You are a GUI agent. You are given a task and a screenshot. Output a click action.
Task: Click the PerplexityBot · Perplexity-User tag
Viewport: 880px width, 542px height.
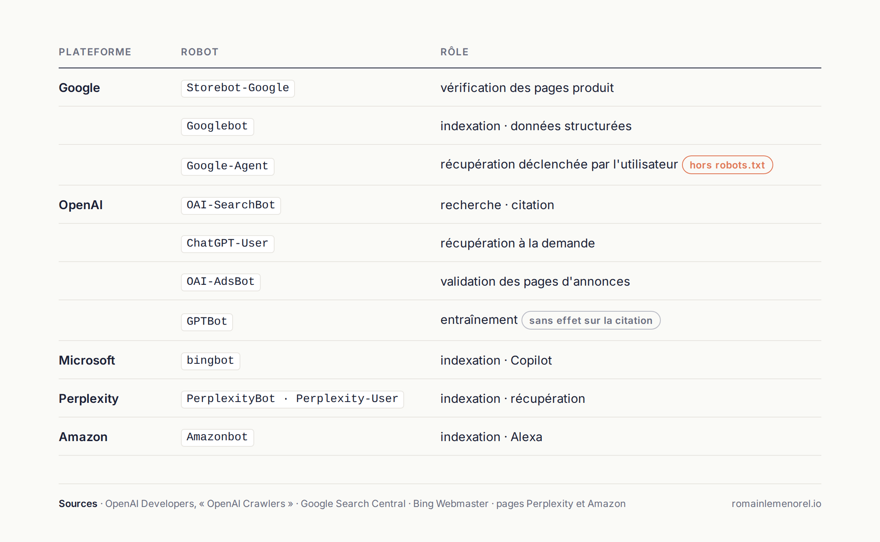[292, 399]
